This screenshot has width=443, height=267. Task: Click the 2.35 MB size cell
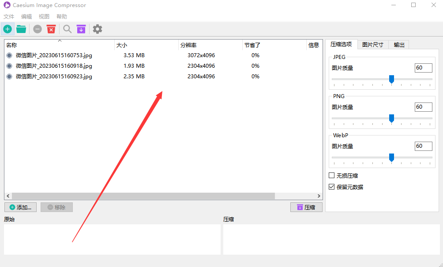coord(134,77)
